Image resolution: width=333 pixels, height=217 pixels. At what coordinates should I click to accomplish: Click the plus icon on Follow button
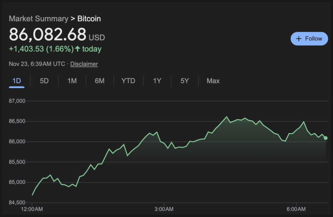[299, 39]
